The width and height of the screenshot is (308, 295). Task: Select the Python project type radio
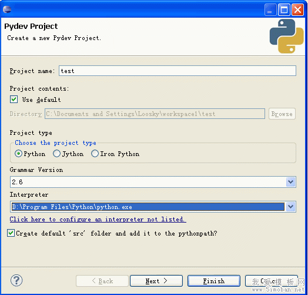tap(18, 154)
